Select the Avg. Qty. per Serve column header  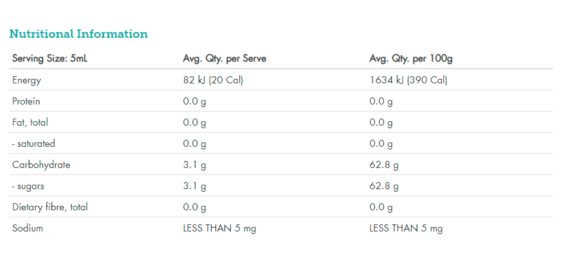tap(224, 59)
